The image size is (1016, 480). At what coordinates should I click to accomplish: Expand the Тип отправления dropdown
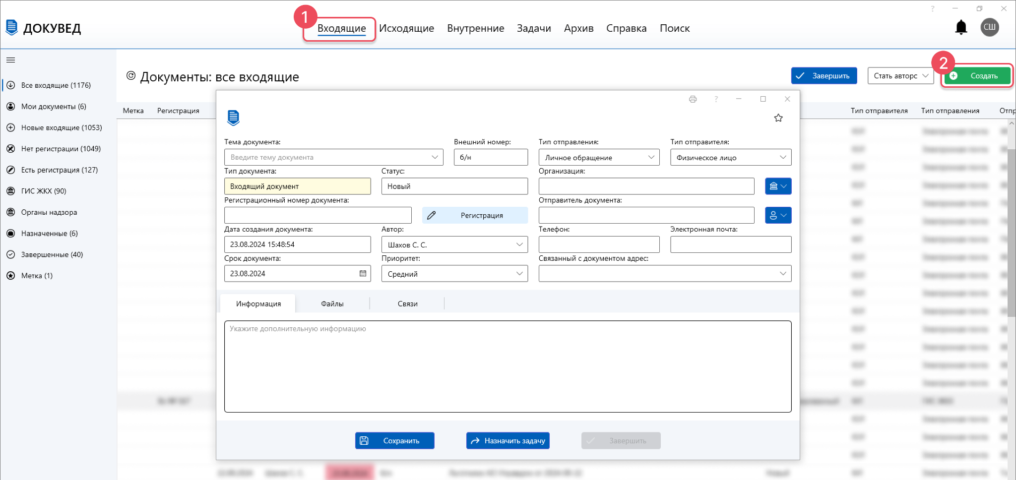599,158
